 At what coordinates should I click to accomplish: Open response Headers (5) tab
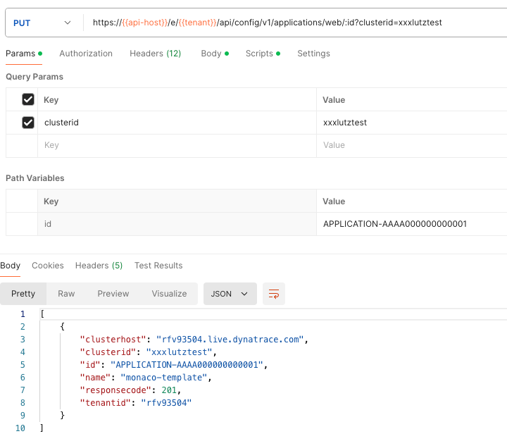pos(99,266)
